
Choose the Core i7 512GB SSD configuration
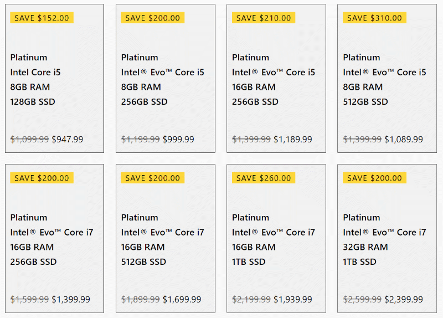(165, 238)
